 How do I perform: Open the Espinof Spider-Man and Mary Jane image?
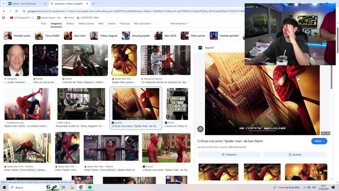[166, 148]
